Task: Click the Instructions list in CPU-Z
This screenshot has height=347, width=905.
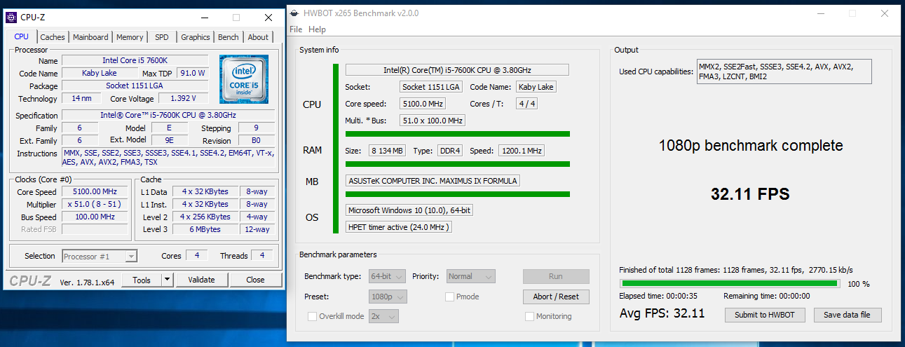Action: [x=168, y=158]
